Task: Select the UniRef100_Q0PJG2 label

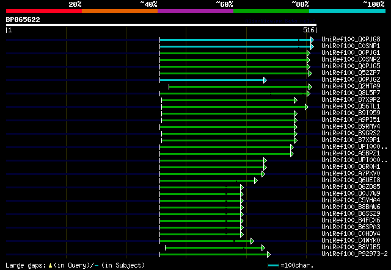Action: (x=351, y=79)
